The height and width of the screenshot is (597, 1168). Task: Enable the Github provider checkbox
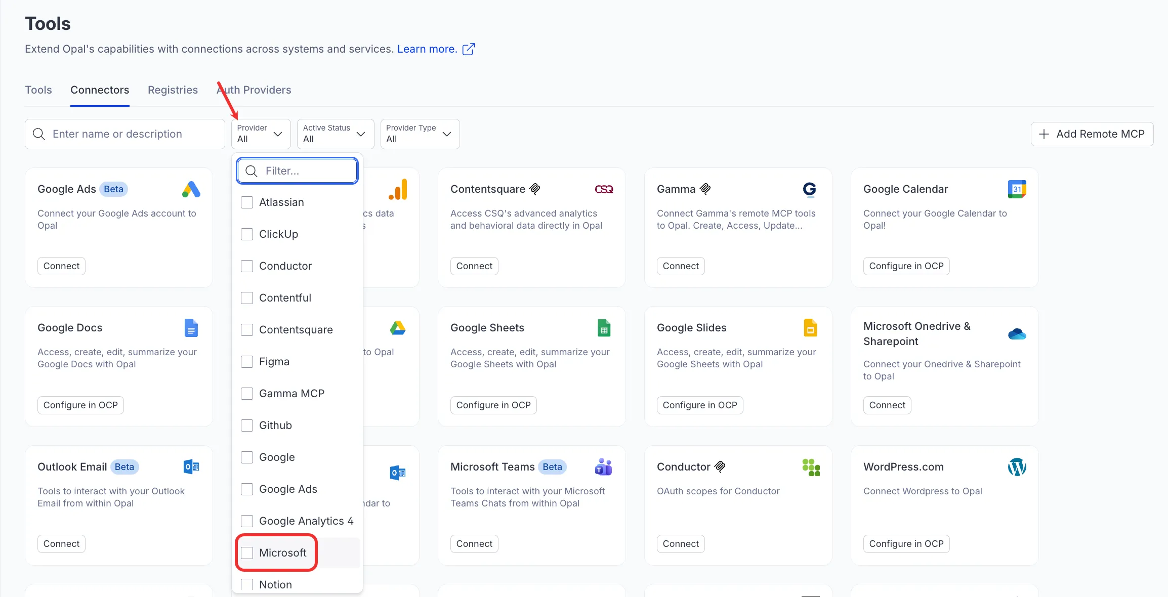pyautogui.click(x=247, y=425)
